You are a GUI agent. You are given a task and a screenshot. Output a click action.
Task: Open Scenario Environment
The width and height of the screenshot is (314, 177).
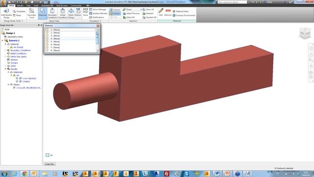(184, 15)
